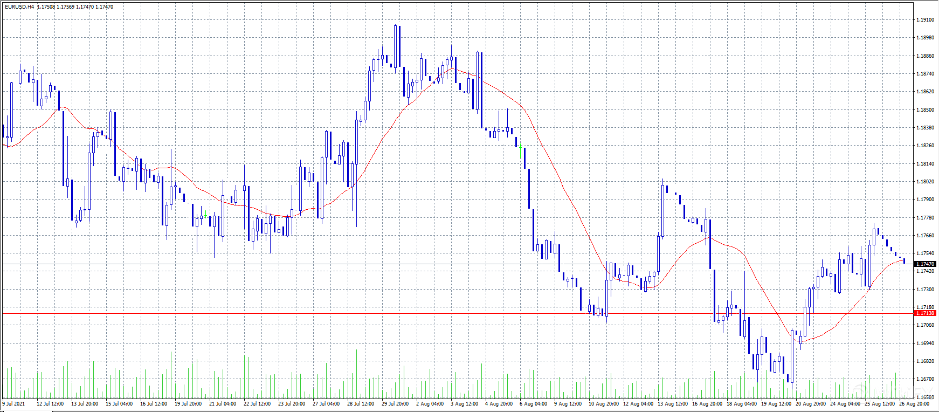Click the 29 Jul 20:00 time label

[x=395, y=403]
